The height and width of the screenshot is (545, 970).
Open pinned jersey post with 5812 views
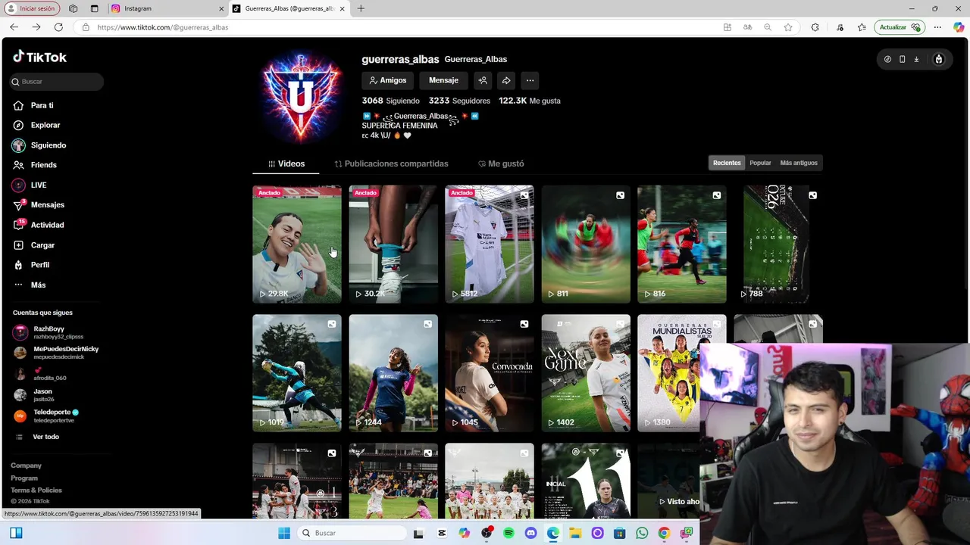click(x=490, y=244)
